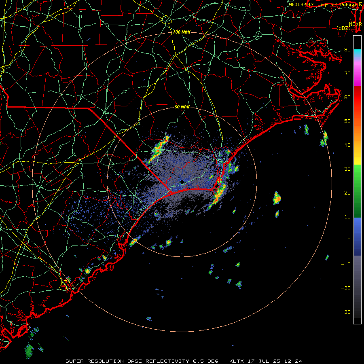
Task: Click the 10 value on the color scale
Action: click(x=347, y=217)
